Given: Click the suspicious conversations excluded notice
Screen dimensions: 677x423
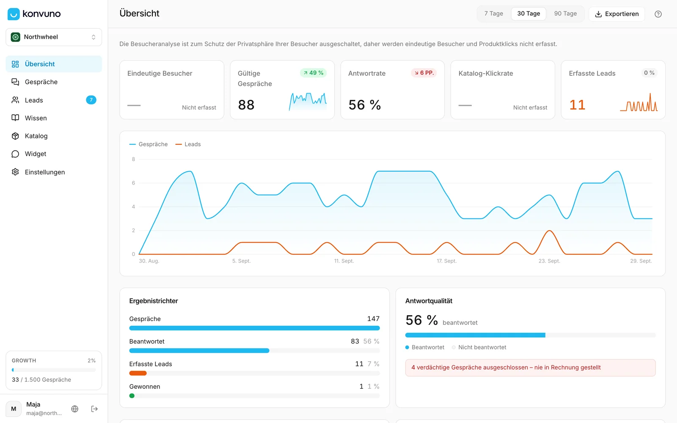Looking at the screenshot, I should [x=530, y=368].
